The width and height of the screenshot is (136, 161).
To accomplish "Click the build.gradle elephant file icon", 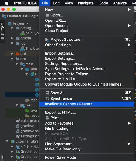I will [x=17, y=121].
